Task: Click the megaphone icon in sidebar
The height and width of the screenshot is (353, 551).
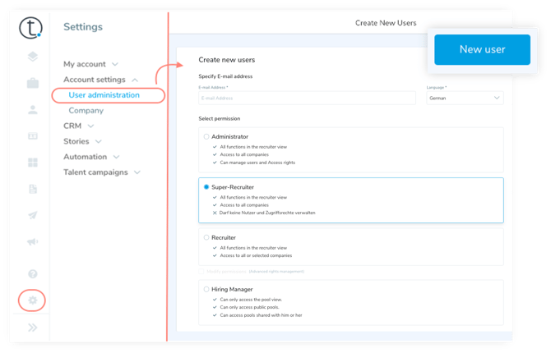Action: point(33,242)
